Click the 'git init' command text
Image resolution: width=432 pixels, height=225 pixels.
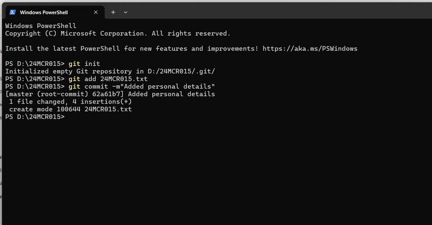point(84,64)
